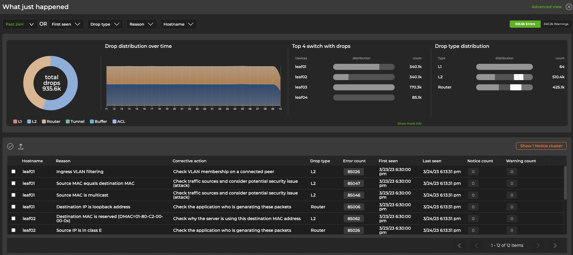Open the Hostname filter dropdown
This screenshot has width=573, height=255.
coord(178,24)
